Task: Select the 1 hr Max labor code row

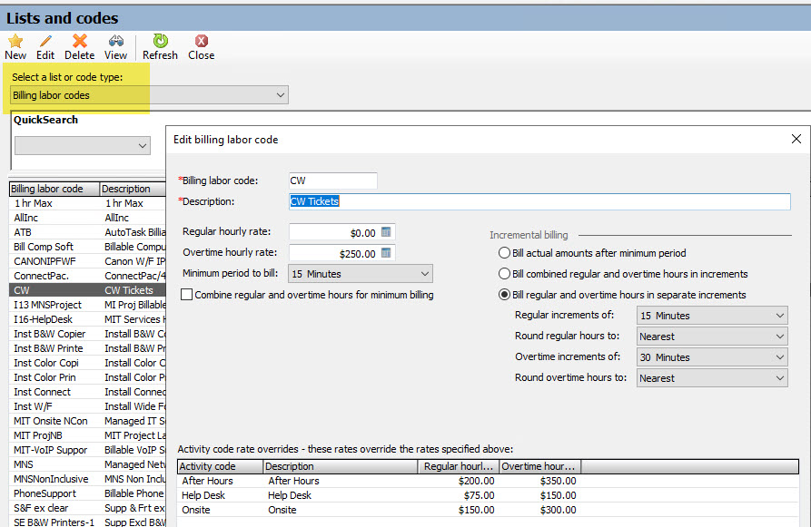Action: 88,203
